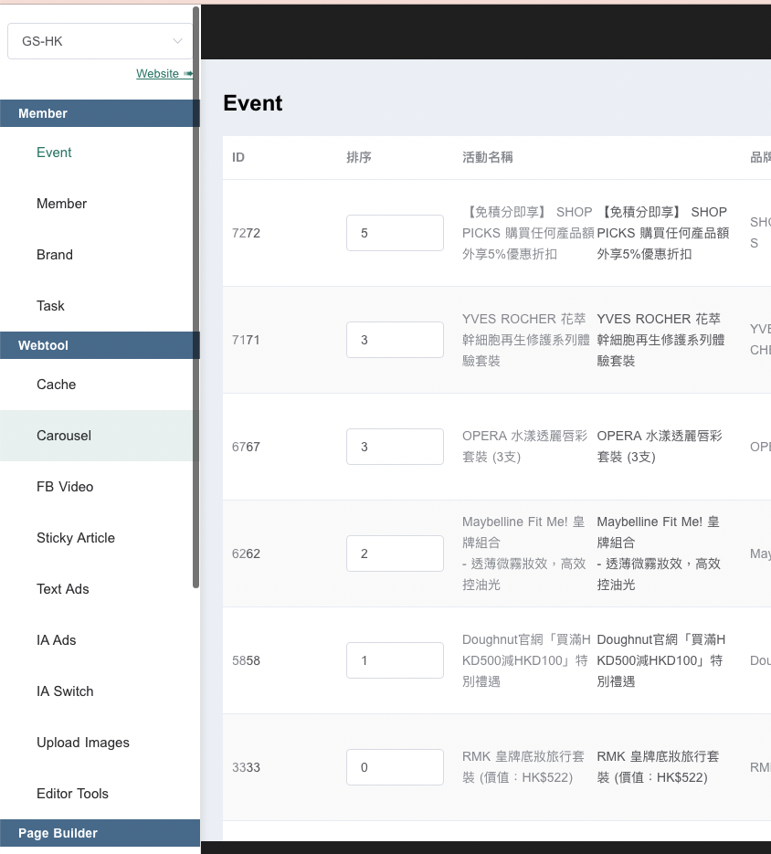The height and width of the screenshot is (854, 771).
Task: Click dark Doughnut官網 event name
Action: (661, 660)
